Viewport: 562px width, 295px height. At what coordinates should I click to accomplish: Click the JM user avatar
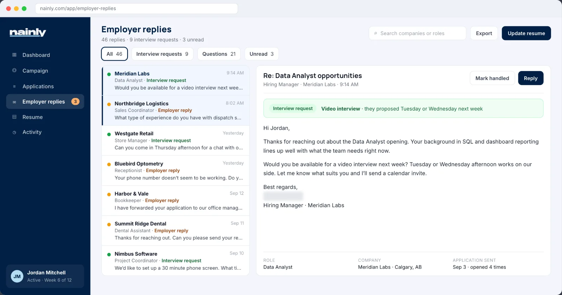[17, 276]
